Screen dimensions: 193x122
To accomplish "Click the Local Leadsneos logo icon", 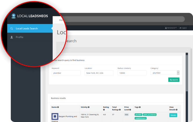I will point(13,16).
